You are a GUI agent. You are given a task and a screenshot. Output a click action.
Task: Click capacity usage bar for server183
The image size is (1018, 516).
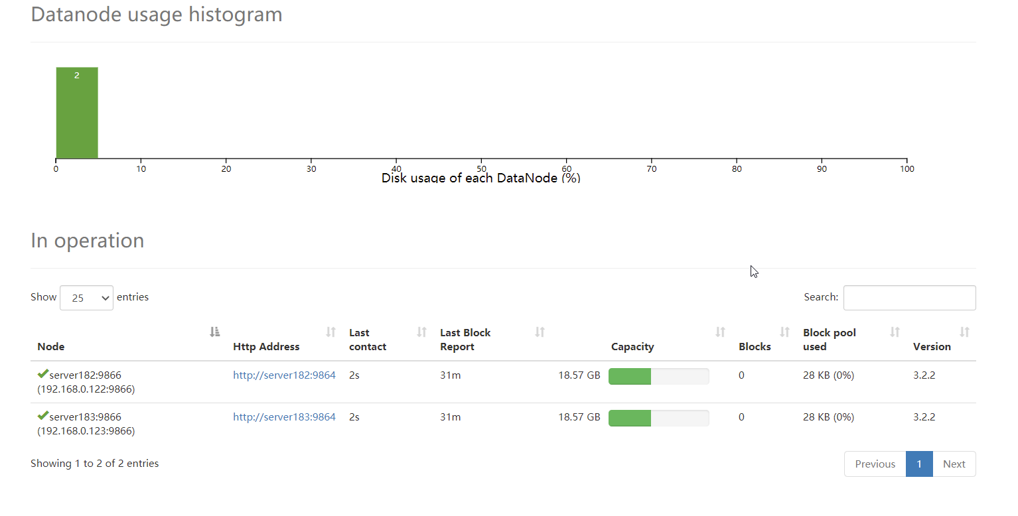(658, 418)
